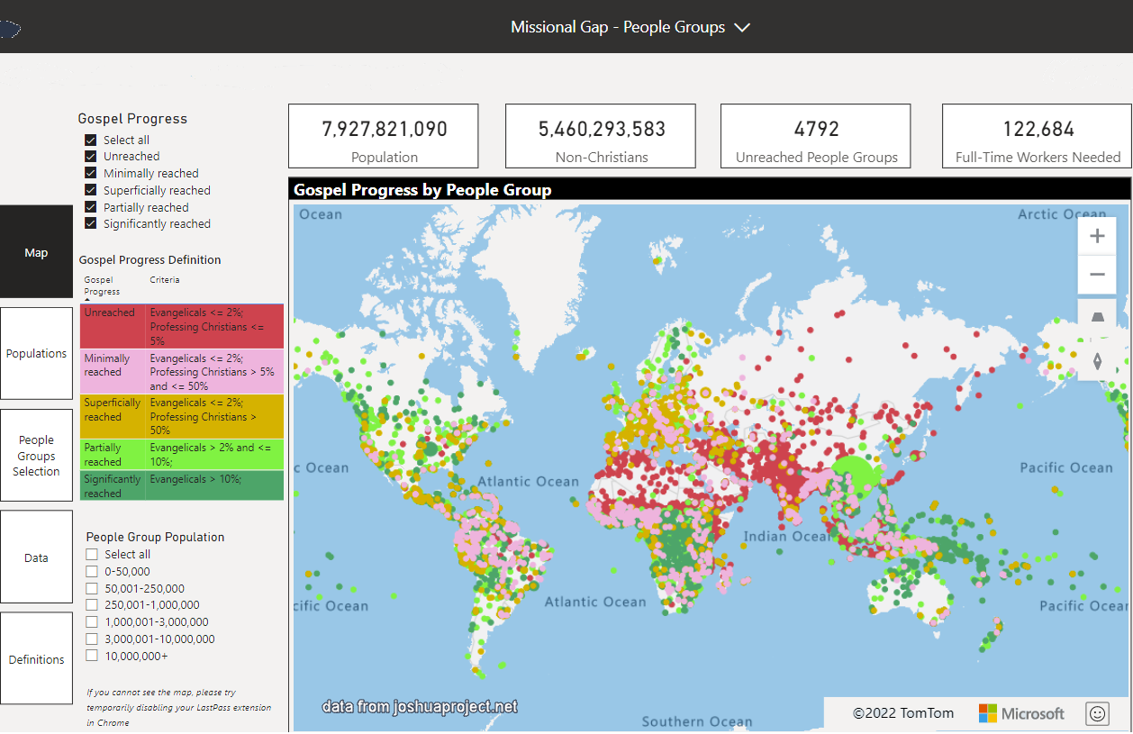Screen dimensions: 1133x734
Task: Check the 10,000,000+ population checkbox
Action: (92, 656)
